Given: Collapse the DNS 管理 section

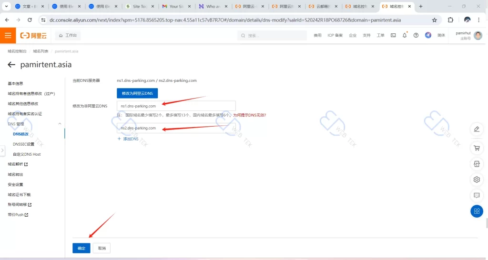Looking at the screenshot, I should [60, 124].
